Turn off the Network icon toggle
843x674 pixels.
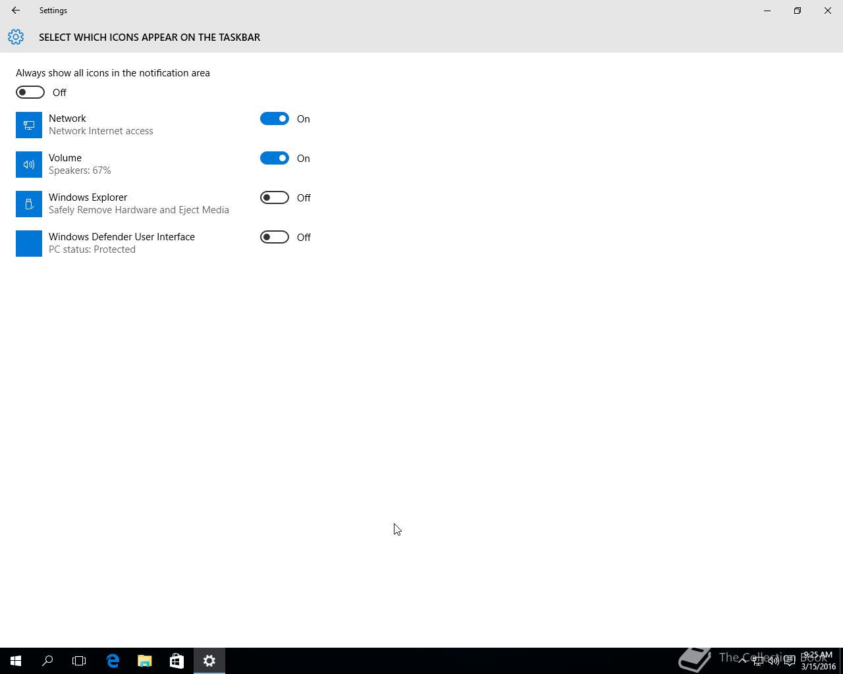pos(275,118)
